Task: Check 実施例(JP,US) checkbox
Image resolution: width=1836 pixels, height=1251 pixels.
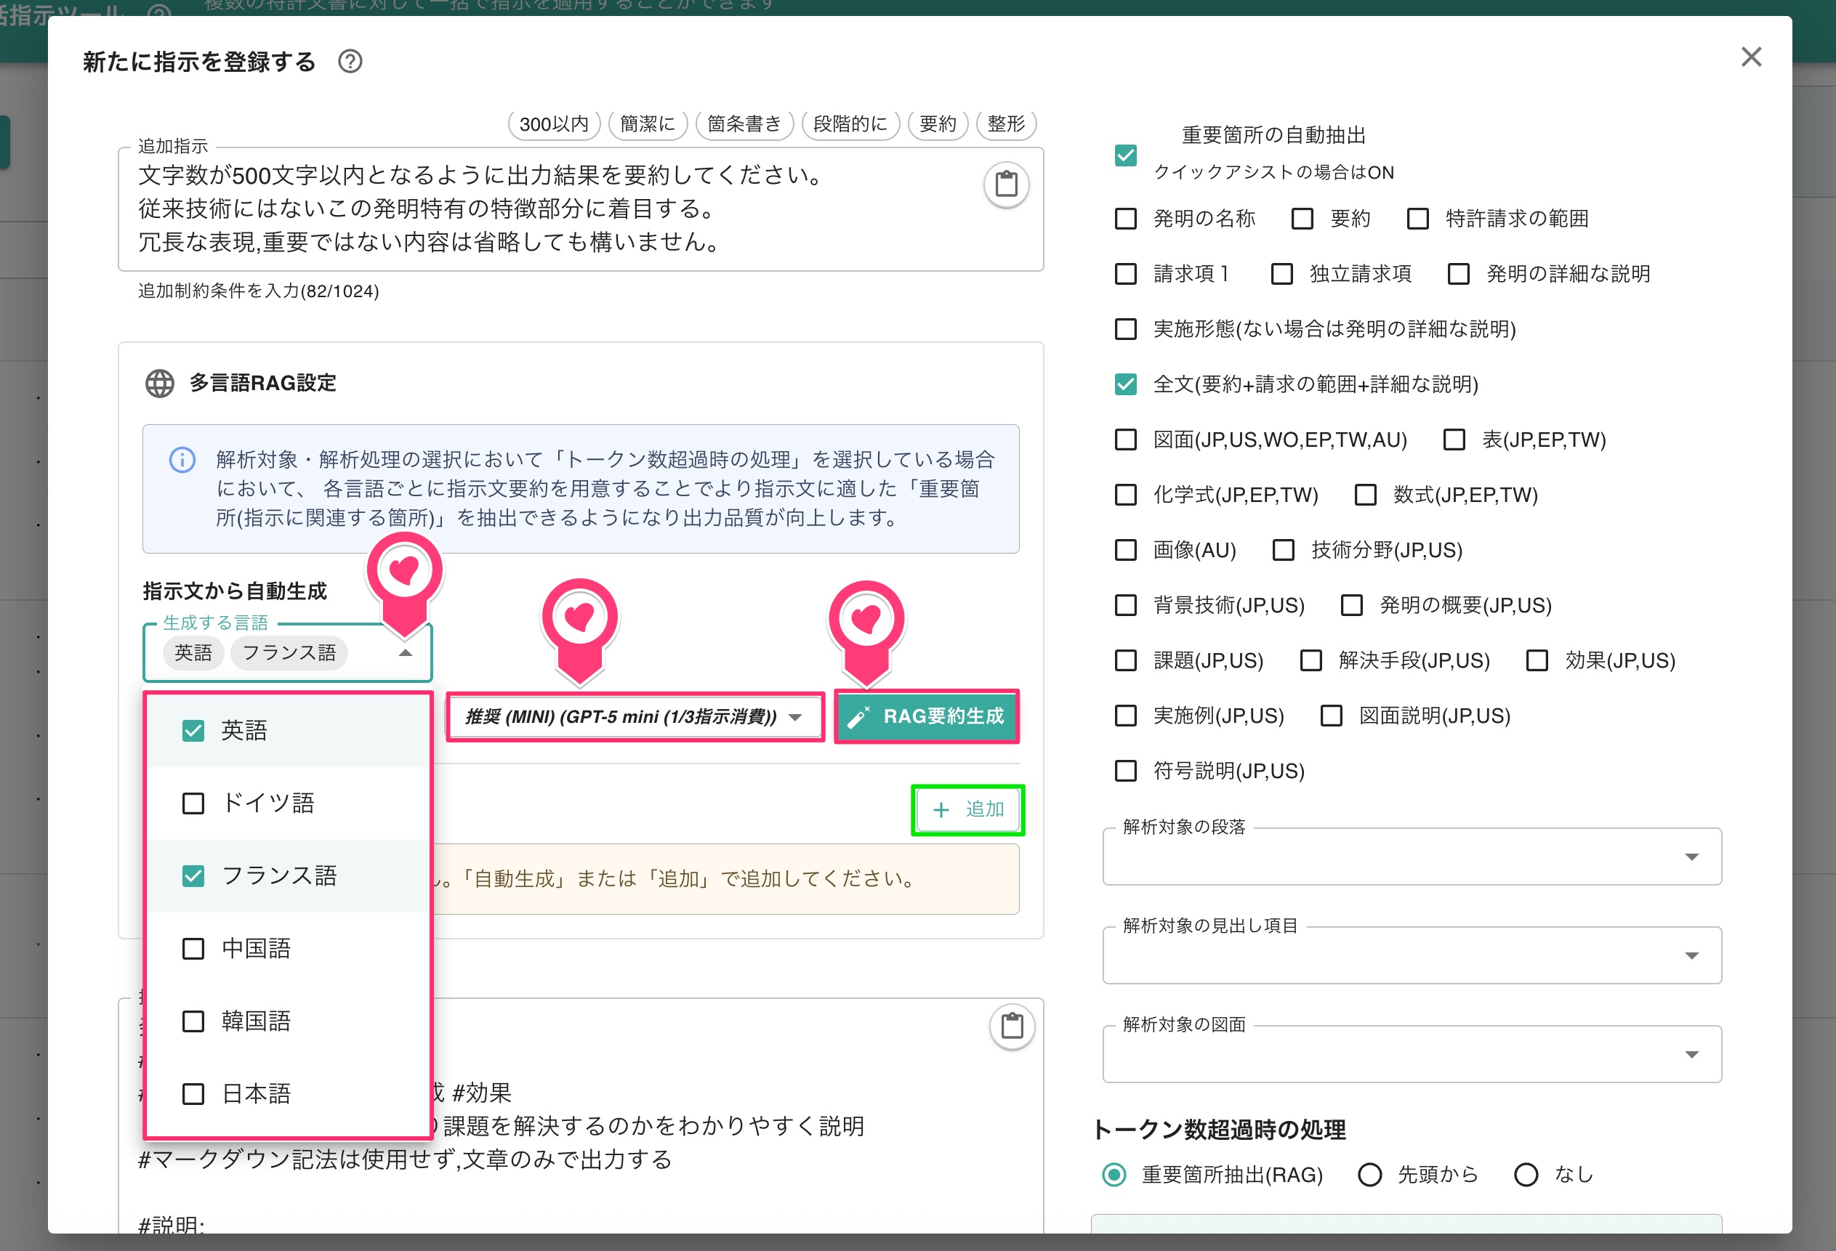Action: [x=1126, y=716]
